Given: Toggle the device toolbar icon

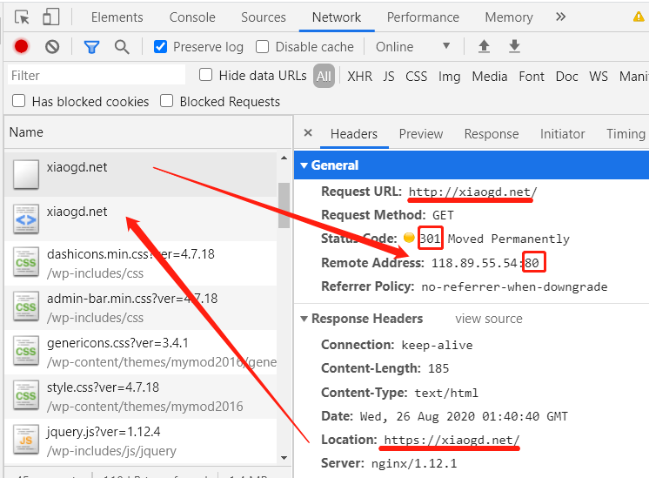Looking at the screenshot, I should click(x=51, y=17).
